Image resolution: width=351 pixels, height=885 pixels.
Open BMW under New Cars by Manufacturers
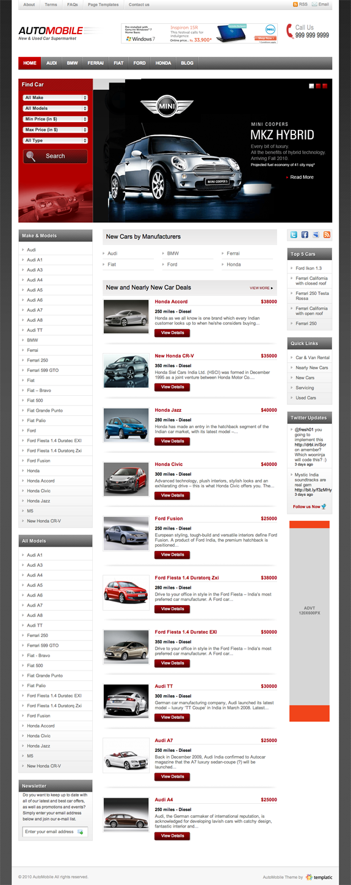tap(173, 253)
